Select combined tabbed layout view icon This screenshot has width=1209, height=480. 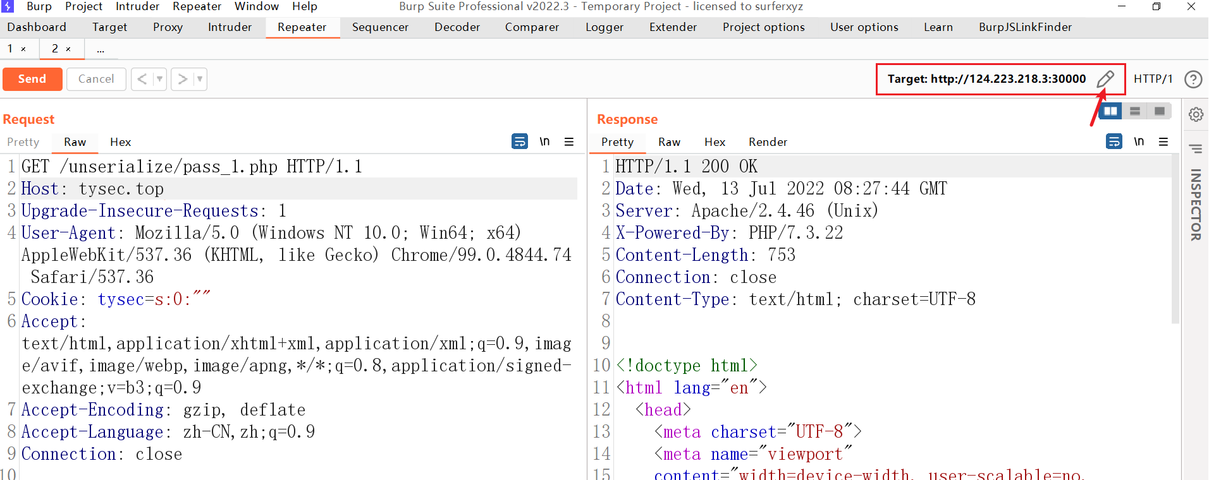tap(1160, 111)
